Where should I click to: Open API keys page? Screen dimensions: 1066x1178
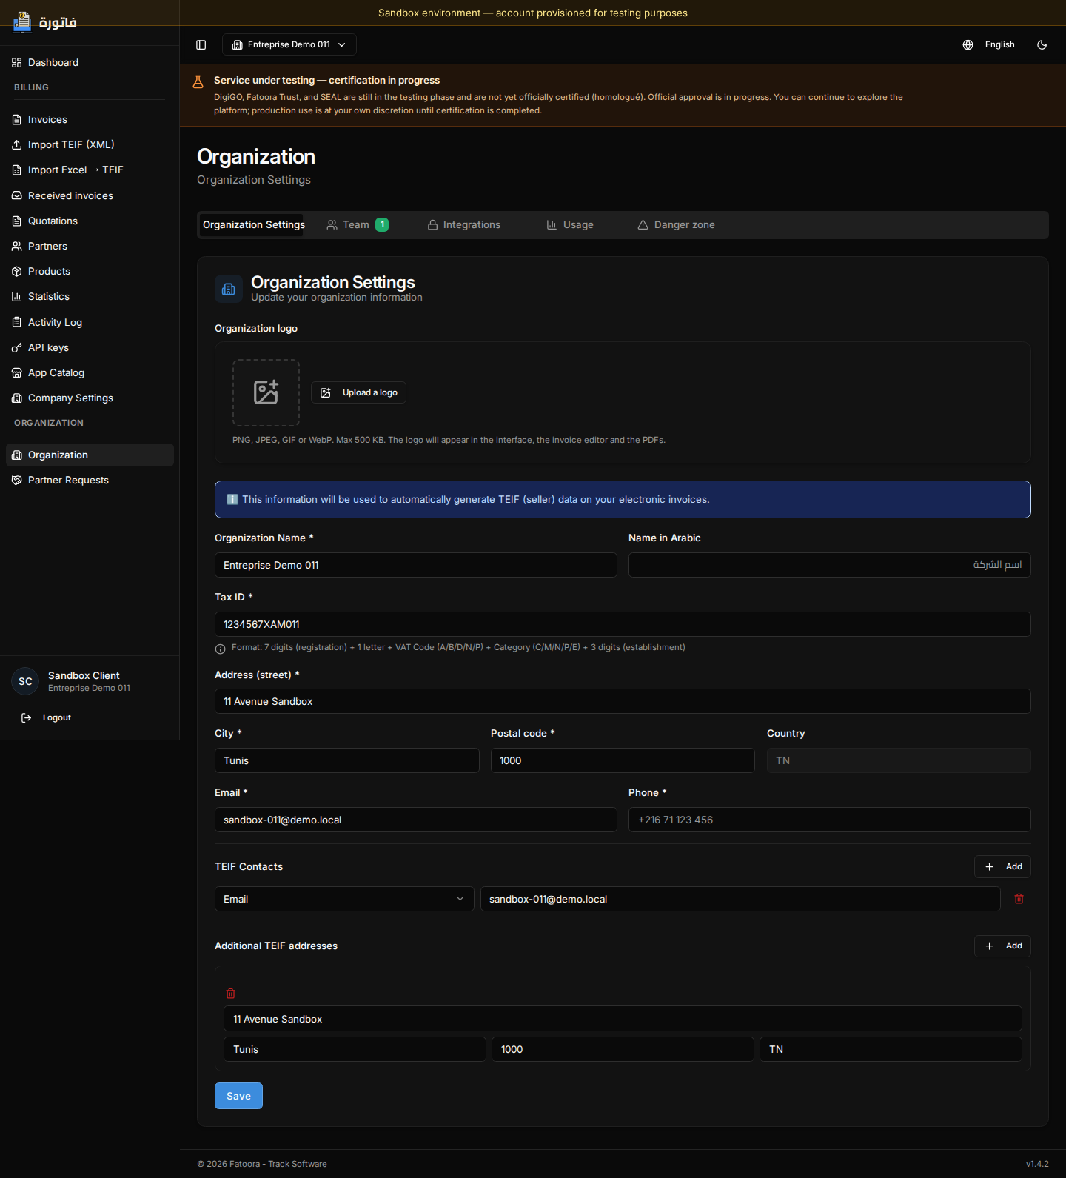click(x=90, y=347)
